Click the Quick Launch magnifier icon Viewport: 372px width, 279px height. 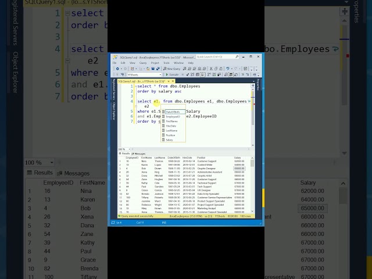237,57
